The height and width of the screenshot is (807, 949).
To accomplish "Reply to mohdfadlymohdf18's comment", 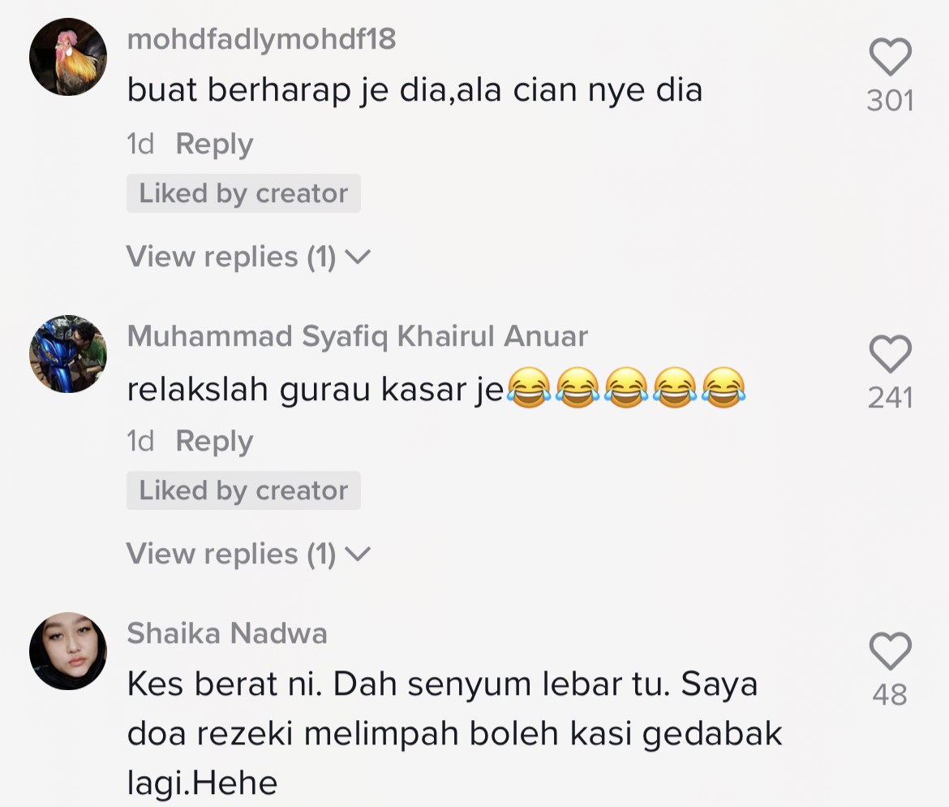I will (x=214, y=145).
